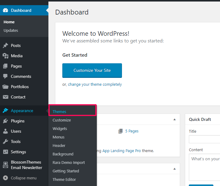The width and height of the screenshot is (220, 186).
Task: Click the Plugins plug icon
Action: pyautogui.click(x=5, y=121)
